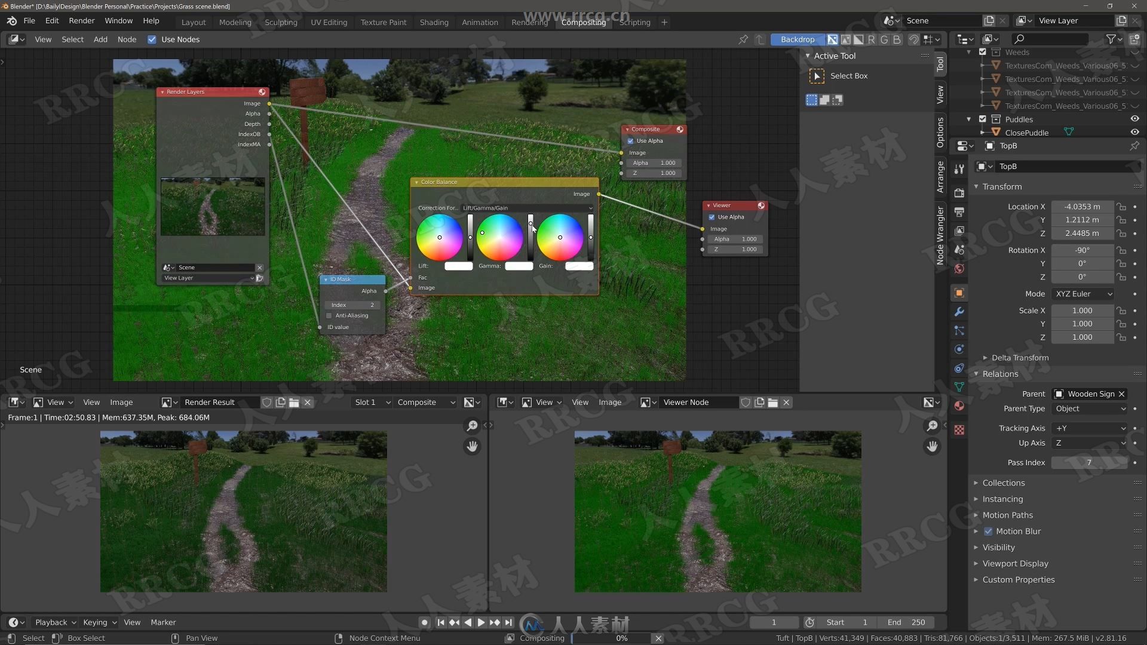Click the Render Result thumbnail in bottom panel

244,512
